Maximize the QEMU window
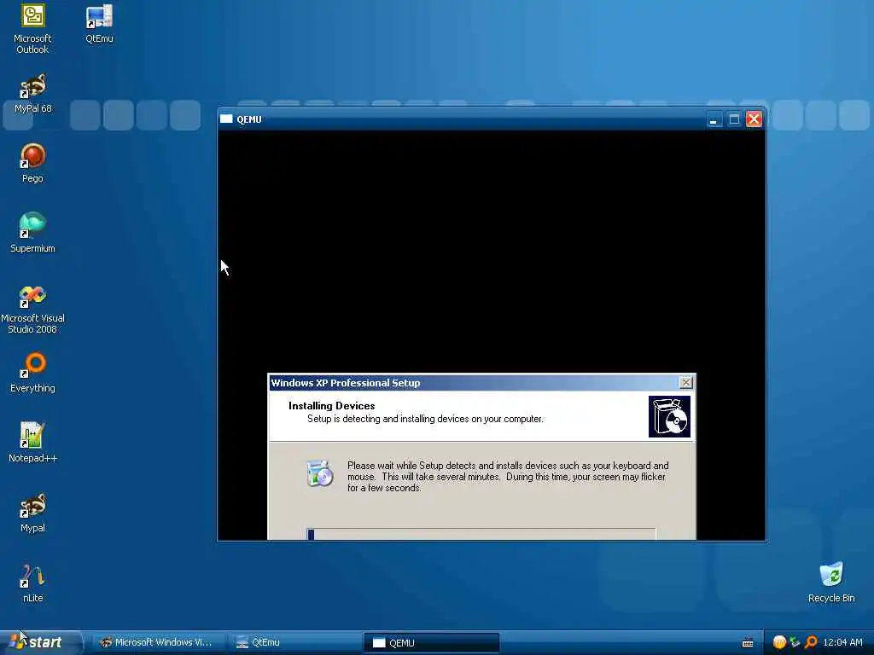Screen dimensions: 874x655 (734, 119)
